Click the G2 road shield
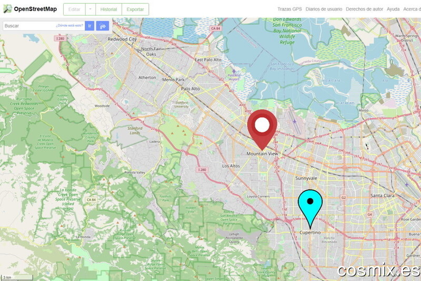This screenshot has width=421, height=281. [344, 198]
